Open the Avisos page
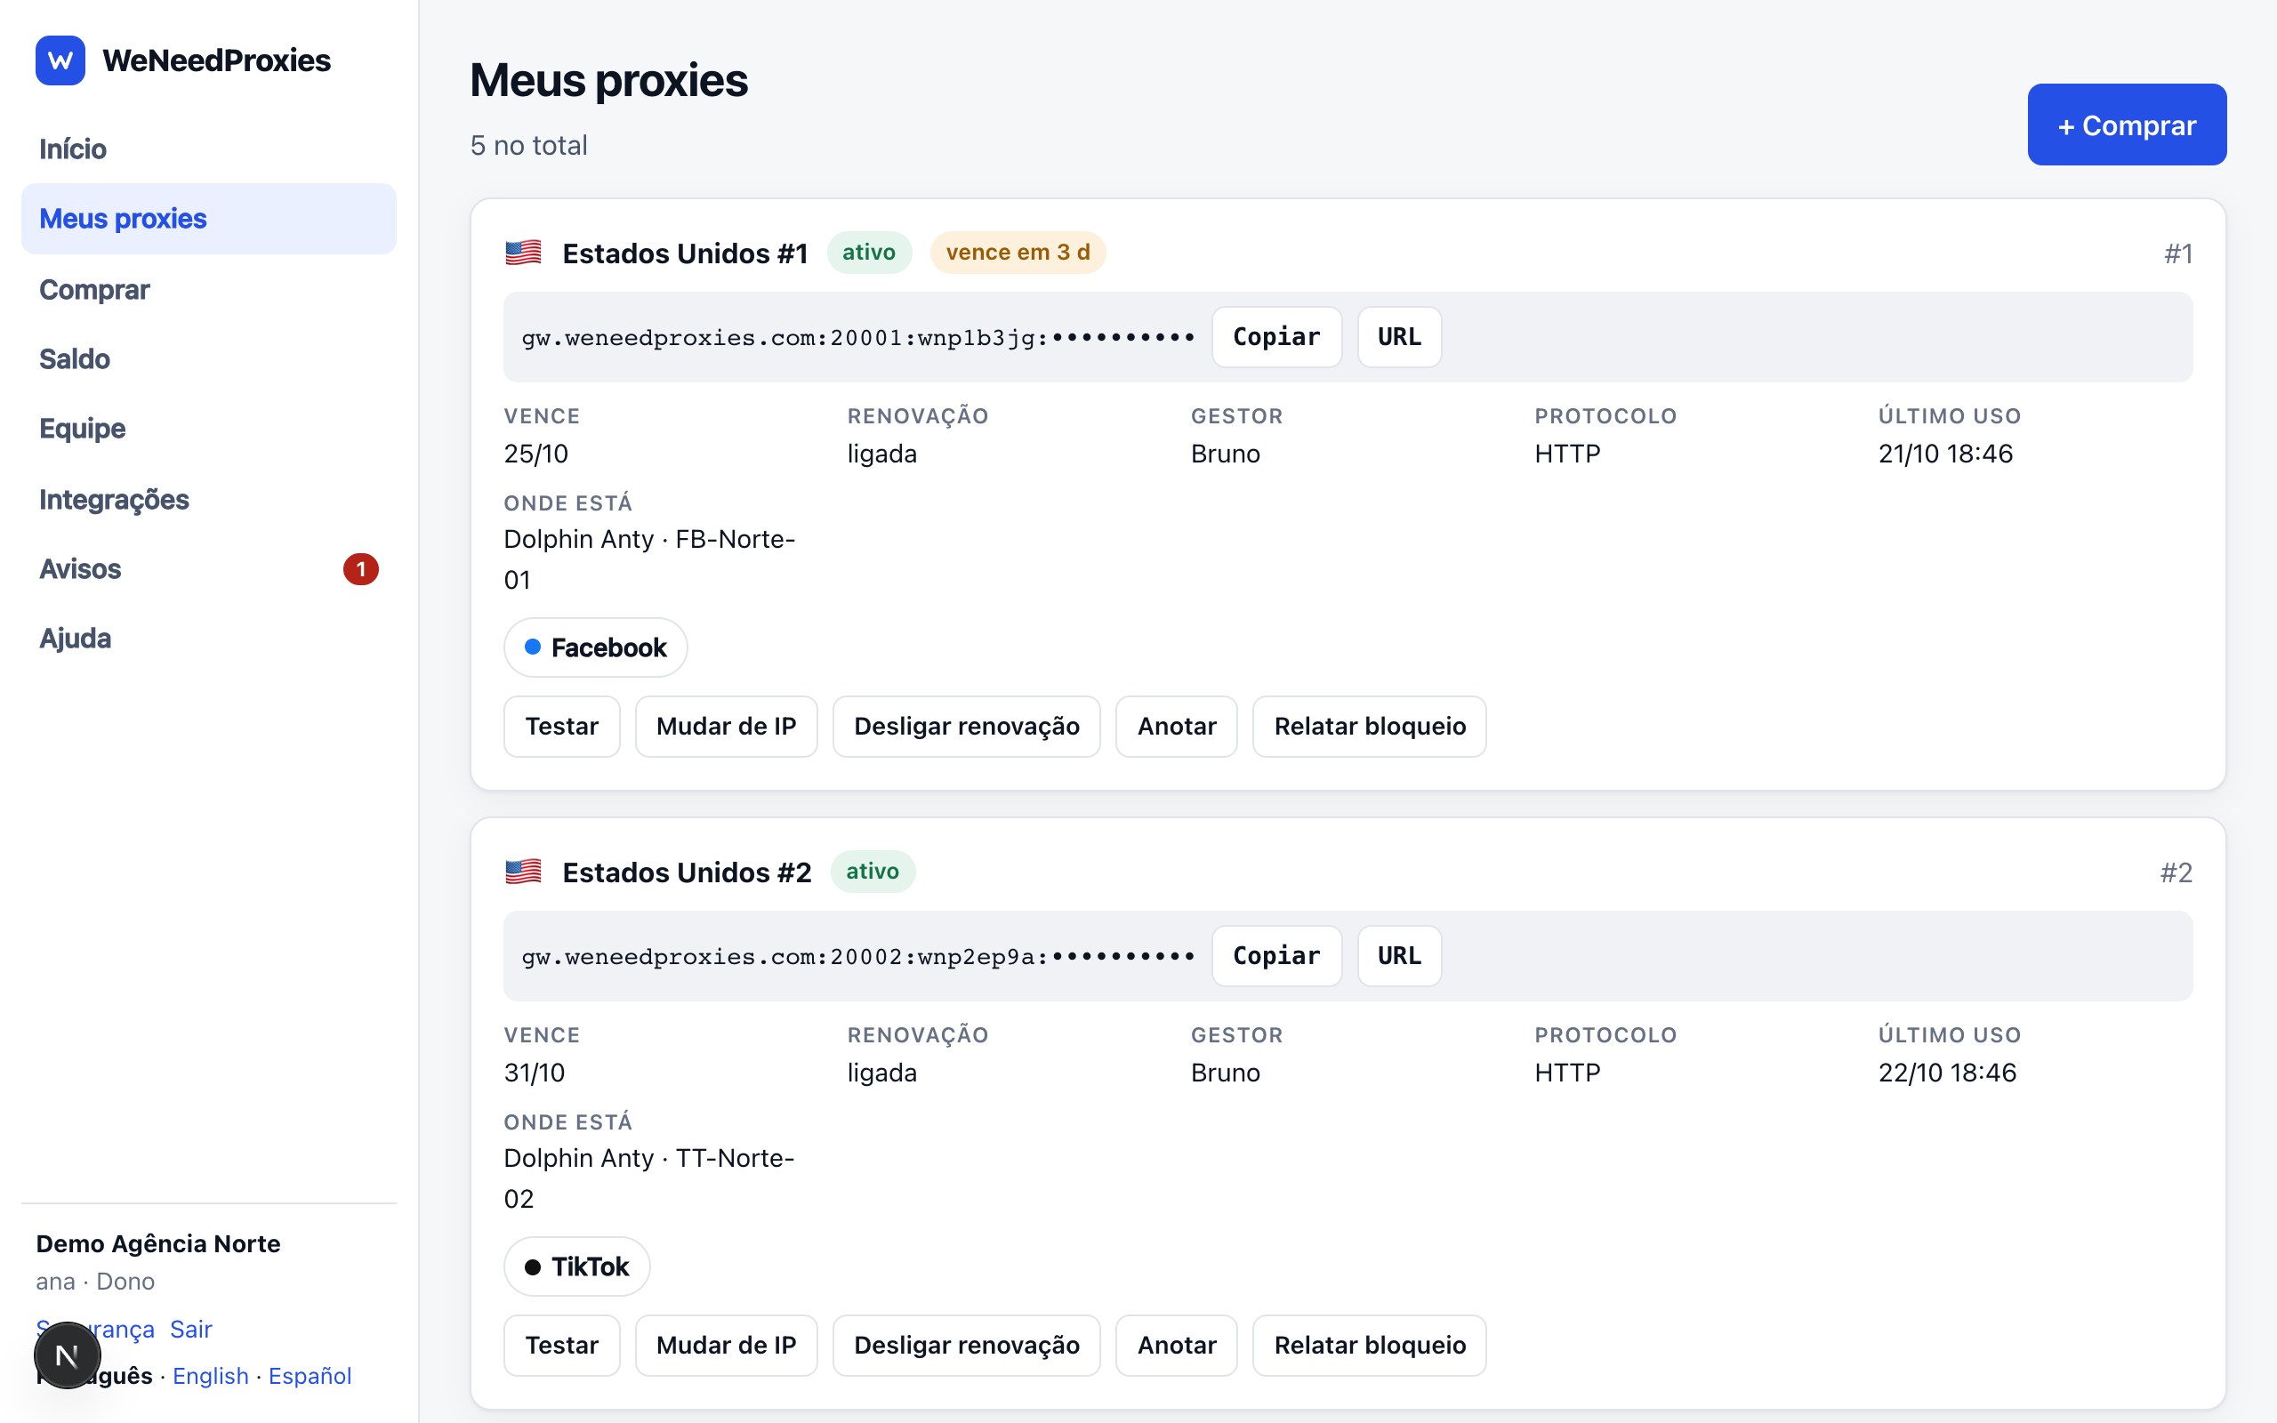The width and height of the screenshot is (2277, 1423). (209, 568)
